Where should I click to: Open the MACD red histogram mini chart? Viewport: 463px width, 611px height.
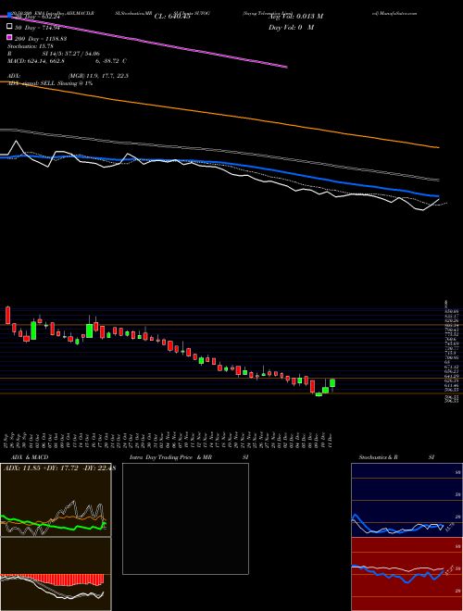coord(56,574)
